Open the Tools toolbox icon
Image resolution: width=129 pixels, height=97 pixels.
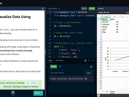[x=13, y=93]
